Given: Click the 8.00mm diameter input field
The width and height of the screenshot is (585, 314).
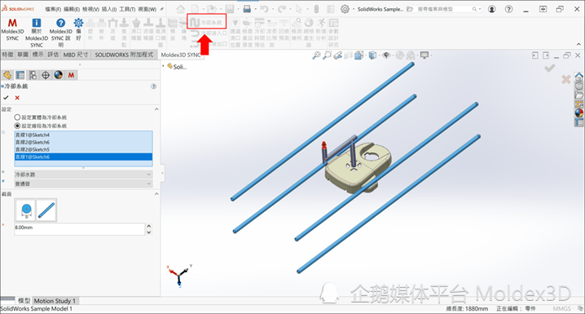Looking at the screenshot, I should (x=80, y=229).
